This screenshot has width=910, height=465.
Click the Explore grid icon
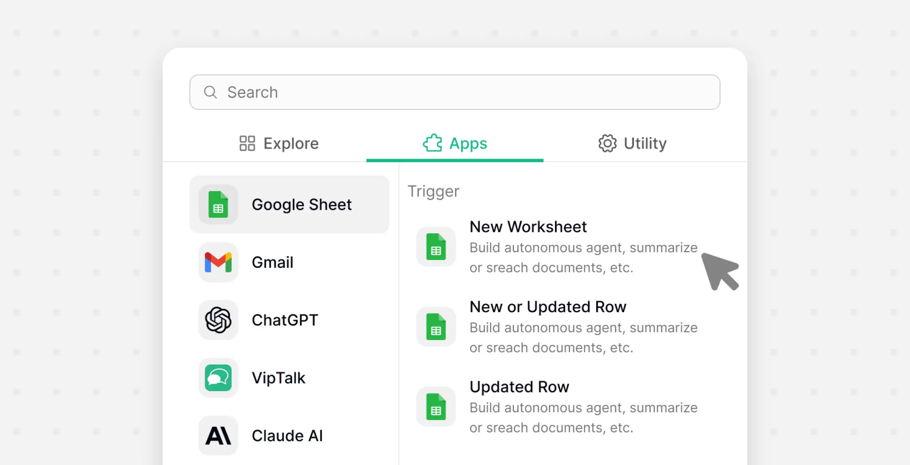[x=247, y=143]
